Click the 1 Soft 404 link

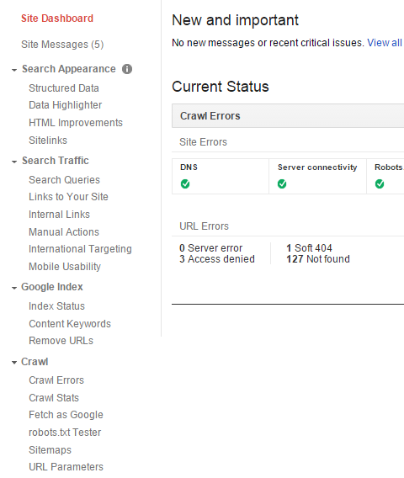[309, 248]
